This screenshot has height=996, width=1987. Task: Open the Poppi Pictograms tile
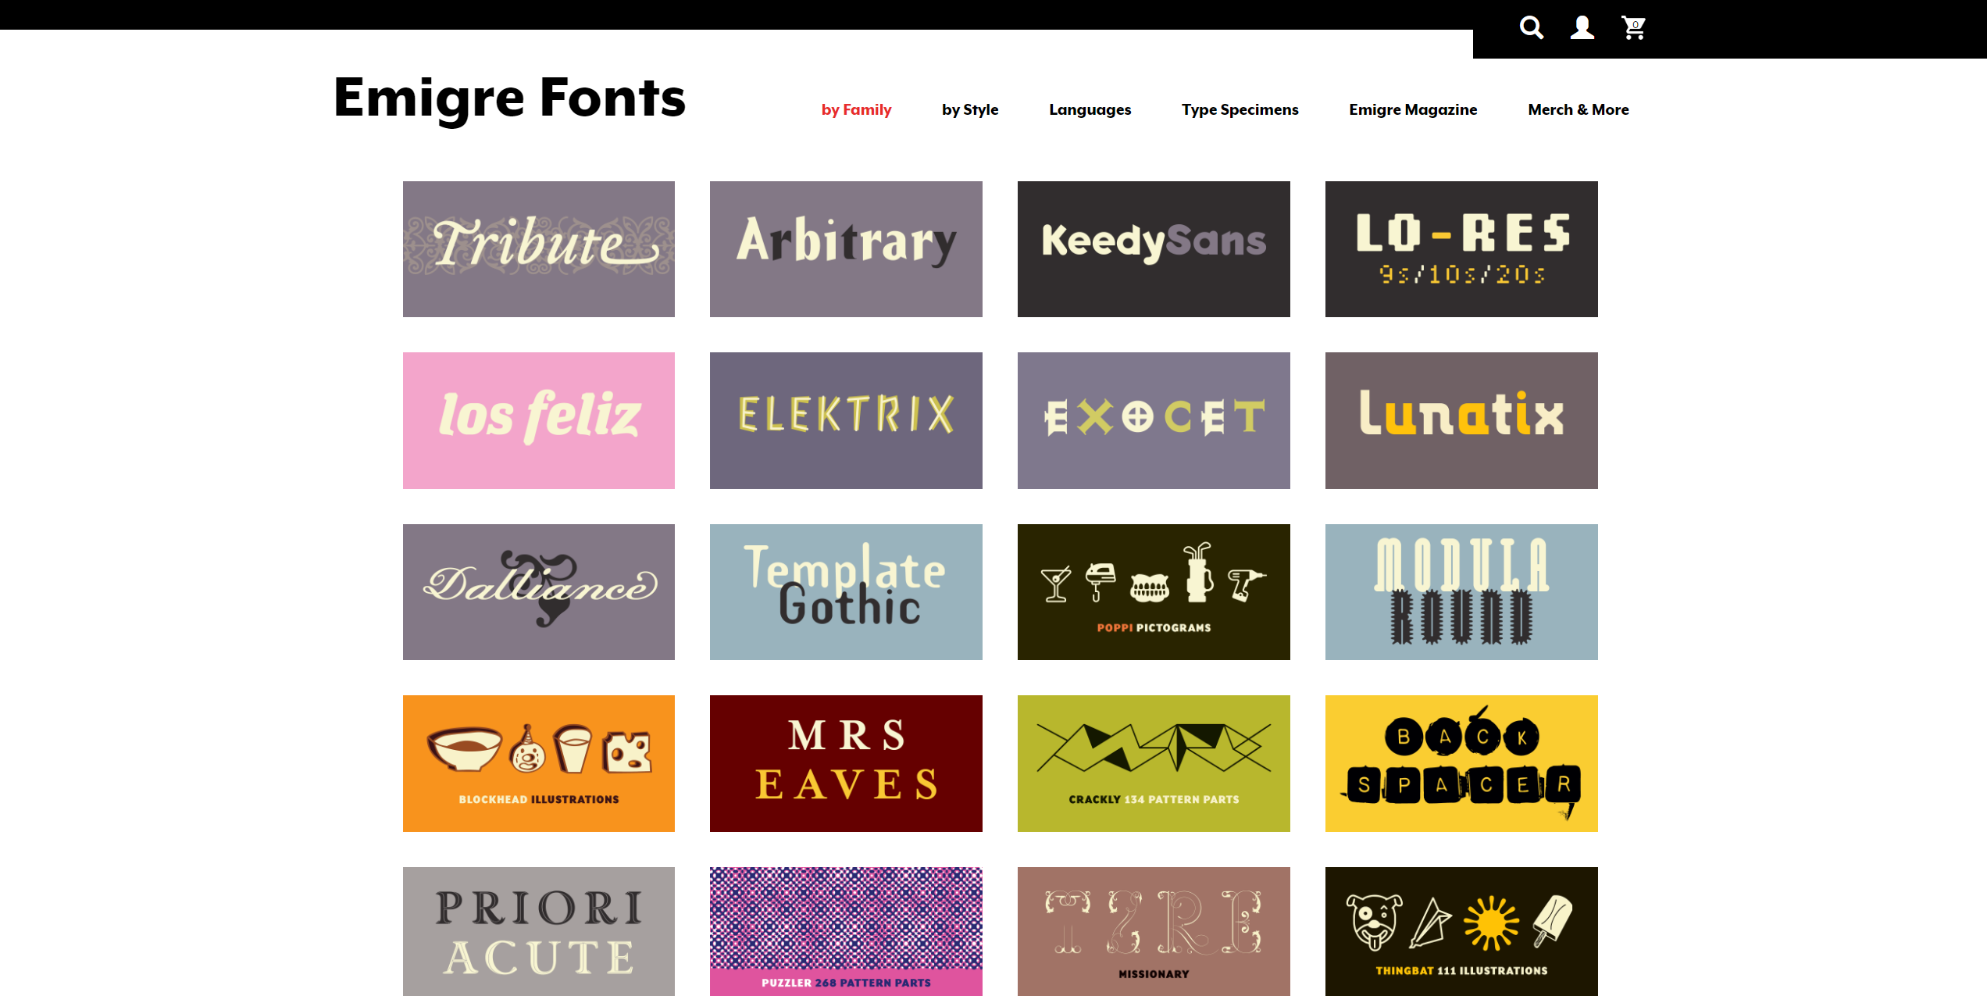[1154, 592]
